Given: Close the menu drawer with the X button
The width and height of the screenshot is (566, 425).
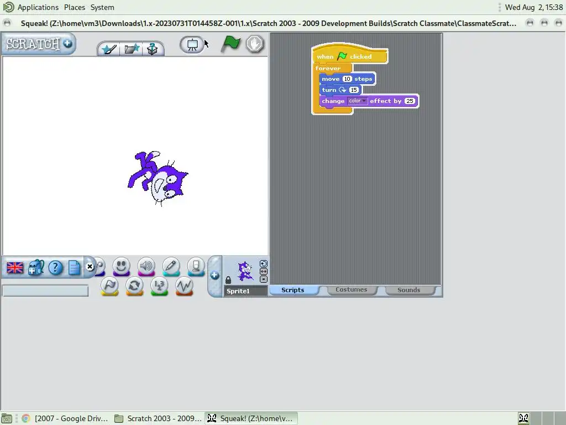Looking at the screenshot, I should pyautogui.click(x=90, y=267).
